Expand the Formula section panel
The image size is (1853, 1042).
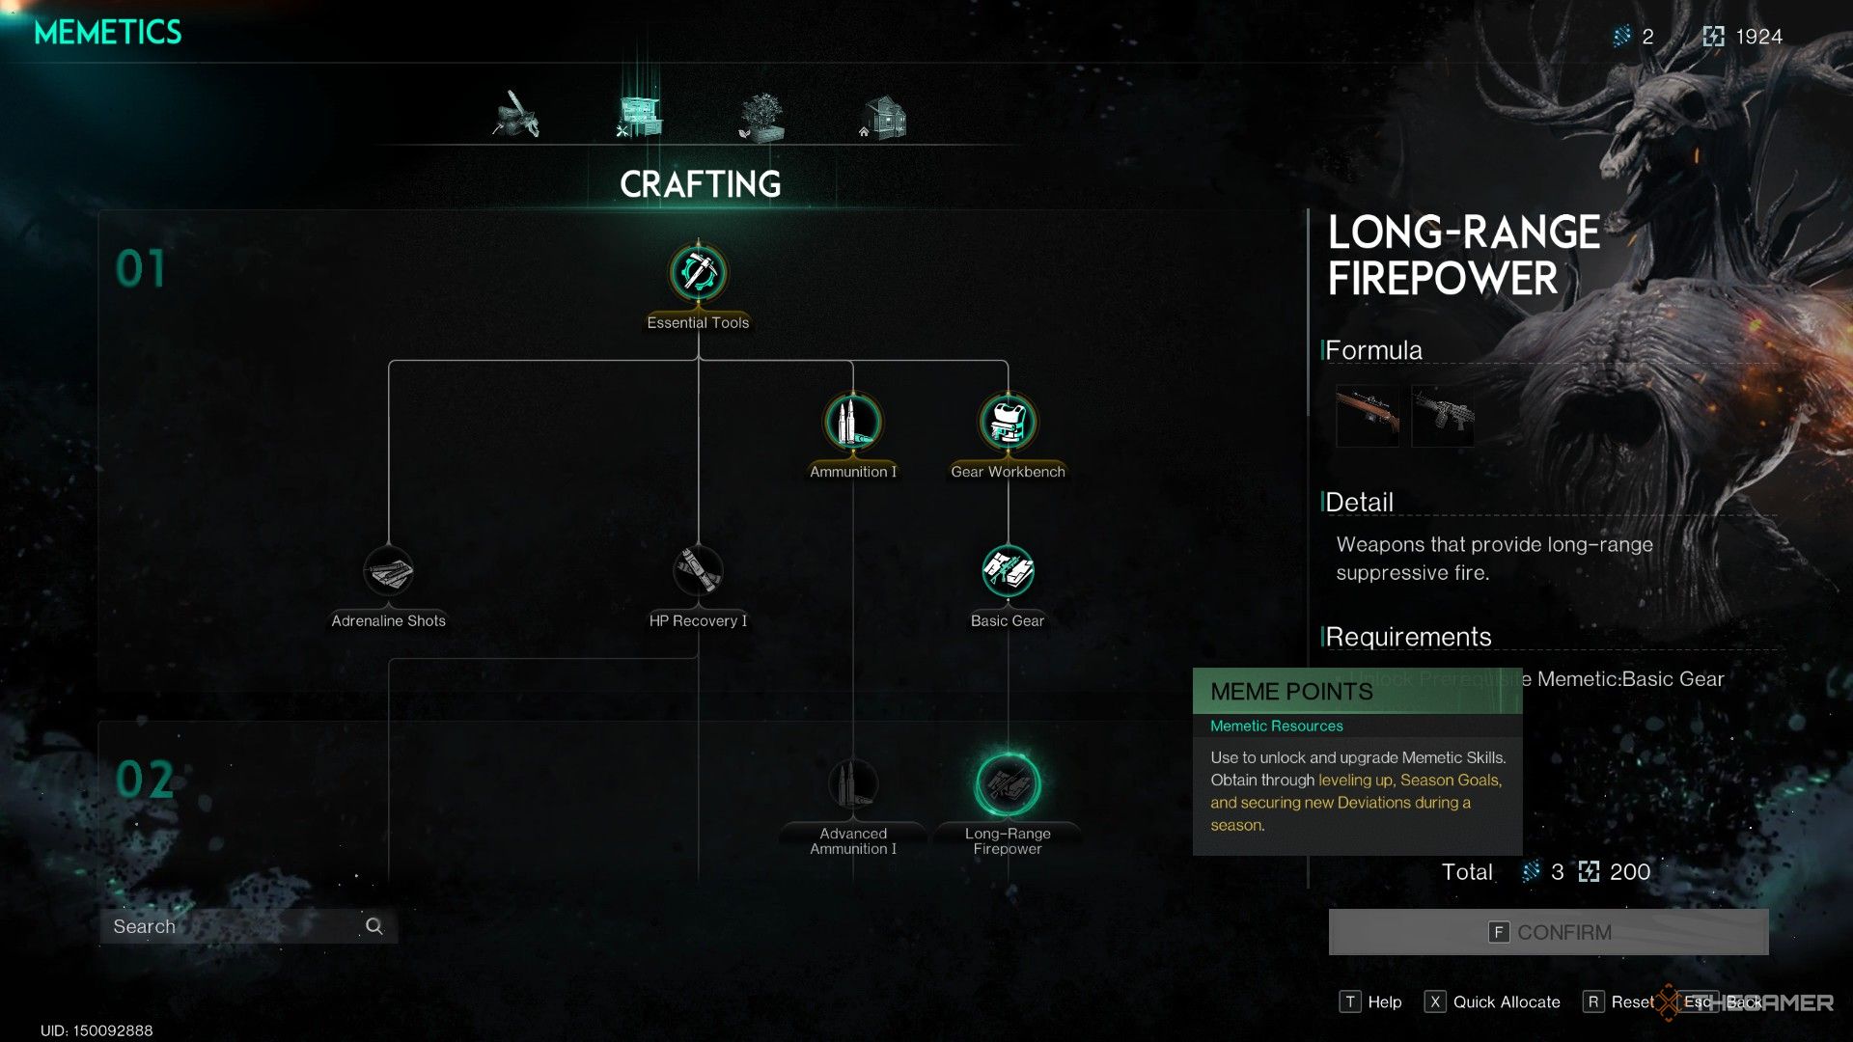(1373, 348)
